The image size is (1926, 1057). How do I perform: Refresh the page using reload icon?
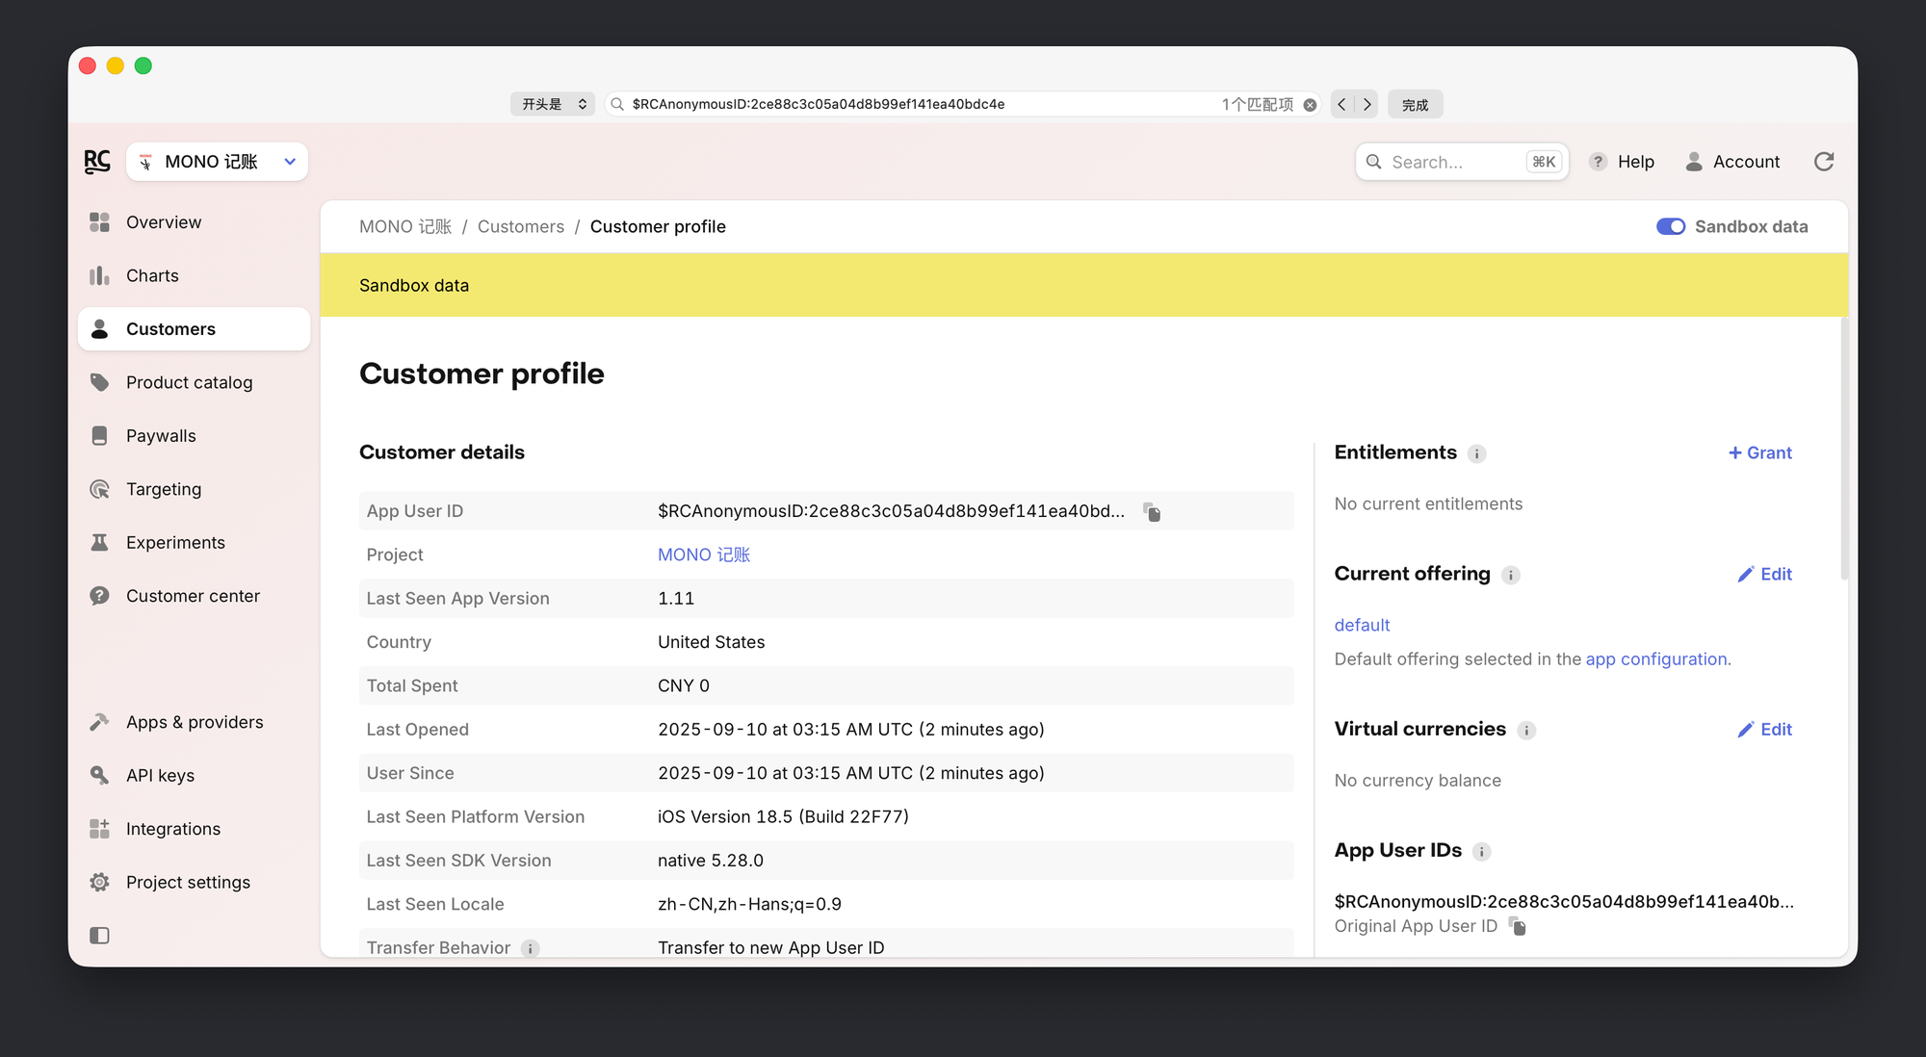pyautogui.click(x=1823, y=162)
